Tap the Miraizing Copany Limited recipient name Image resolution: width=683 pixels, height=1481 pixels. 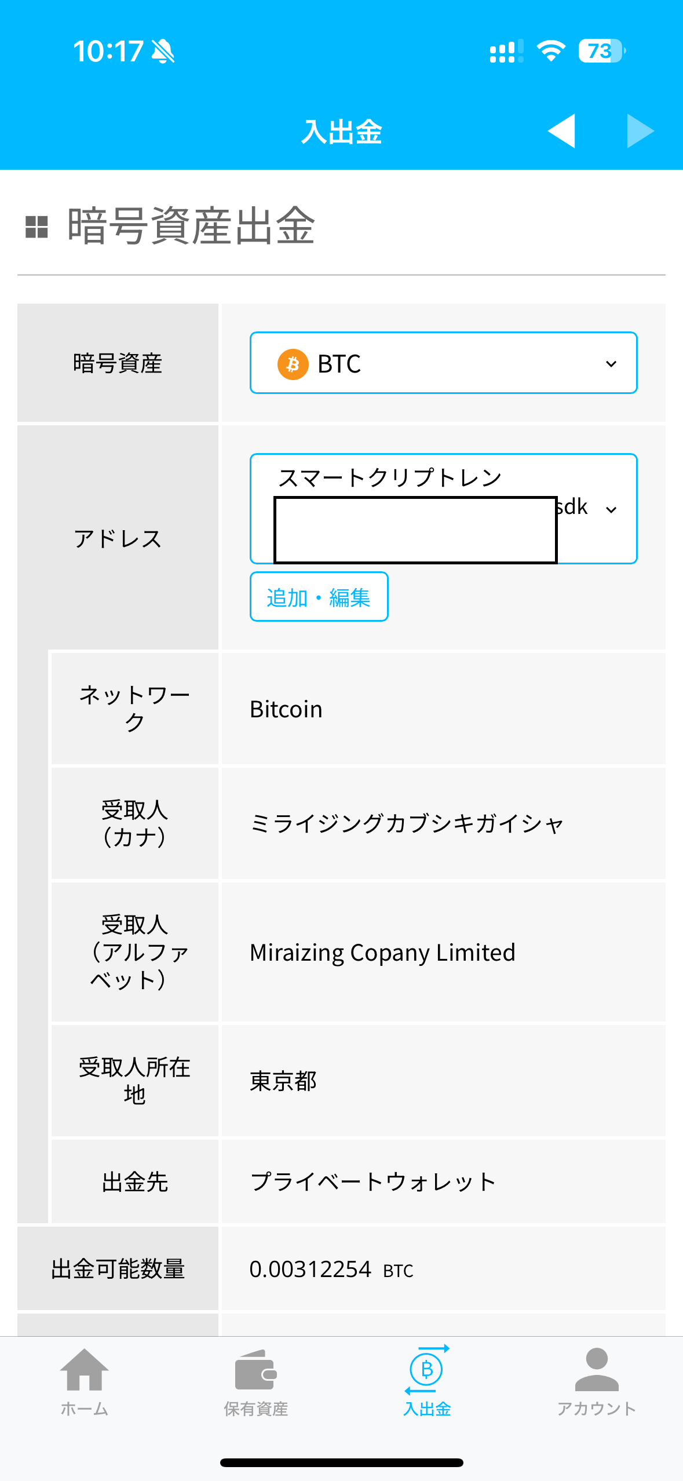[382, 953]
